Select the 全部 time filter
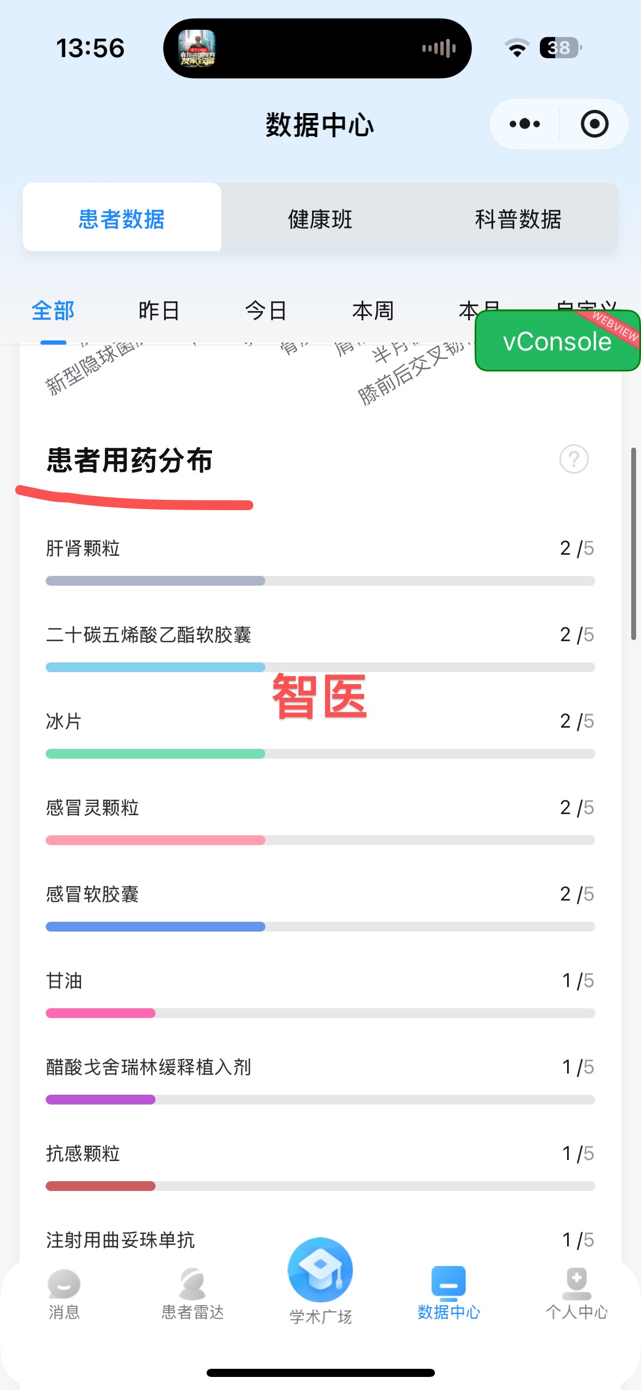Viewport: 641px width, 1390px height. (53, 311)
